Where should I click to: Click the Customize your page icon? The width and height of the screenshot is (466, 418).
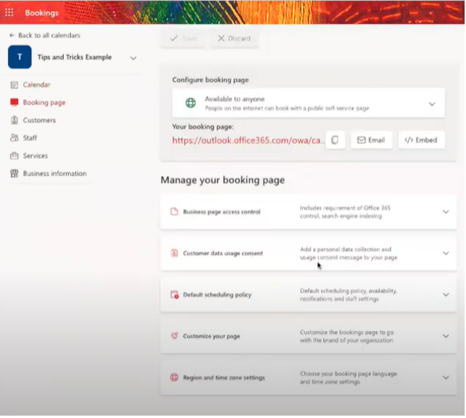pyautogui.click(x=174, y=336)
